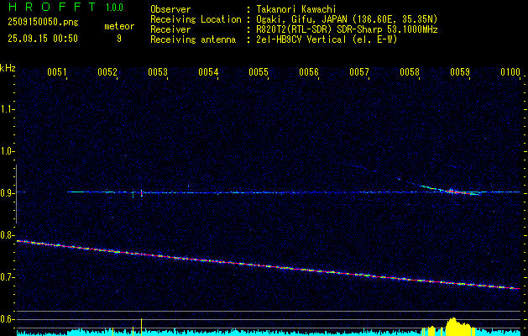528x336 pixels.
Task: Click the 1.1 kHz axis label
Action: click(6, 109)
